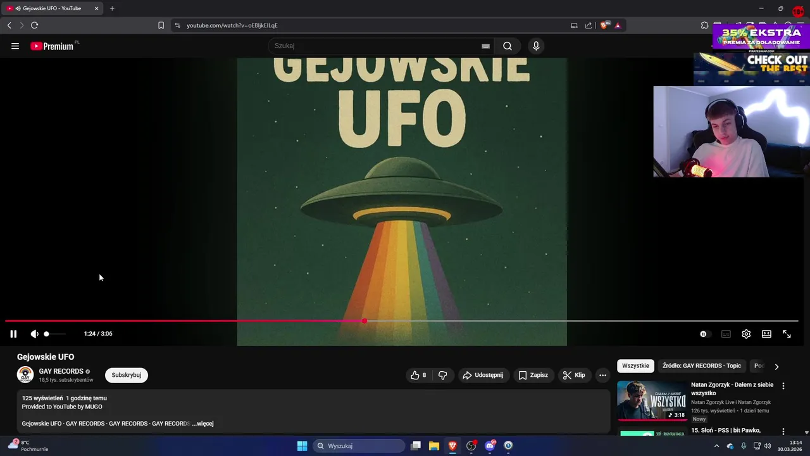
Task: Start voice search with the microphone
Action: tap(536, 46)
